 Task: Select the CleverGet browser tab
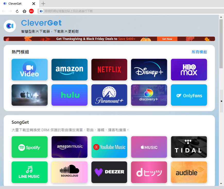[19, 4]
